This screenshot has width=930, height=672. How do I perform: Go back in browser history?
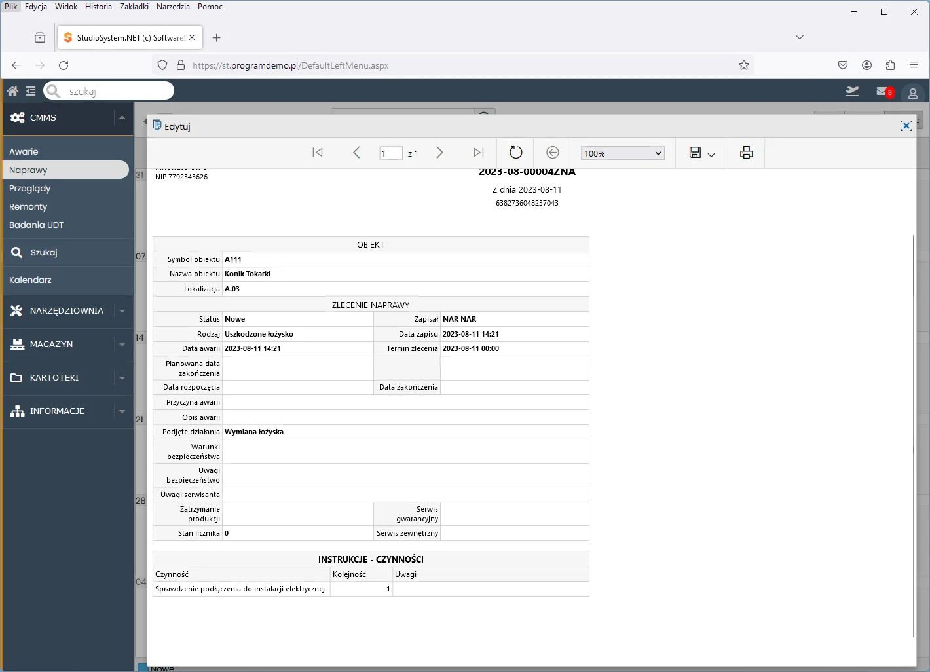click(x=16, y=65)
